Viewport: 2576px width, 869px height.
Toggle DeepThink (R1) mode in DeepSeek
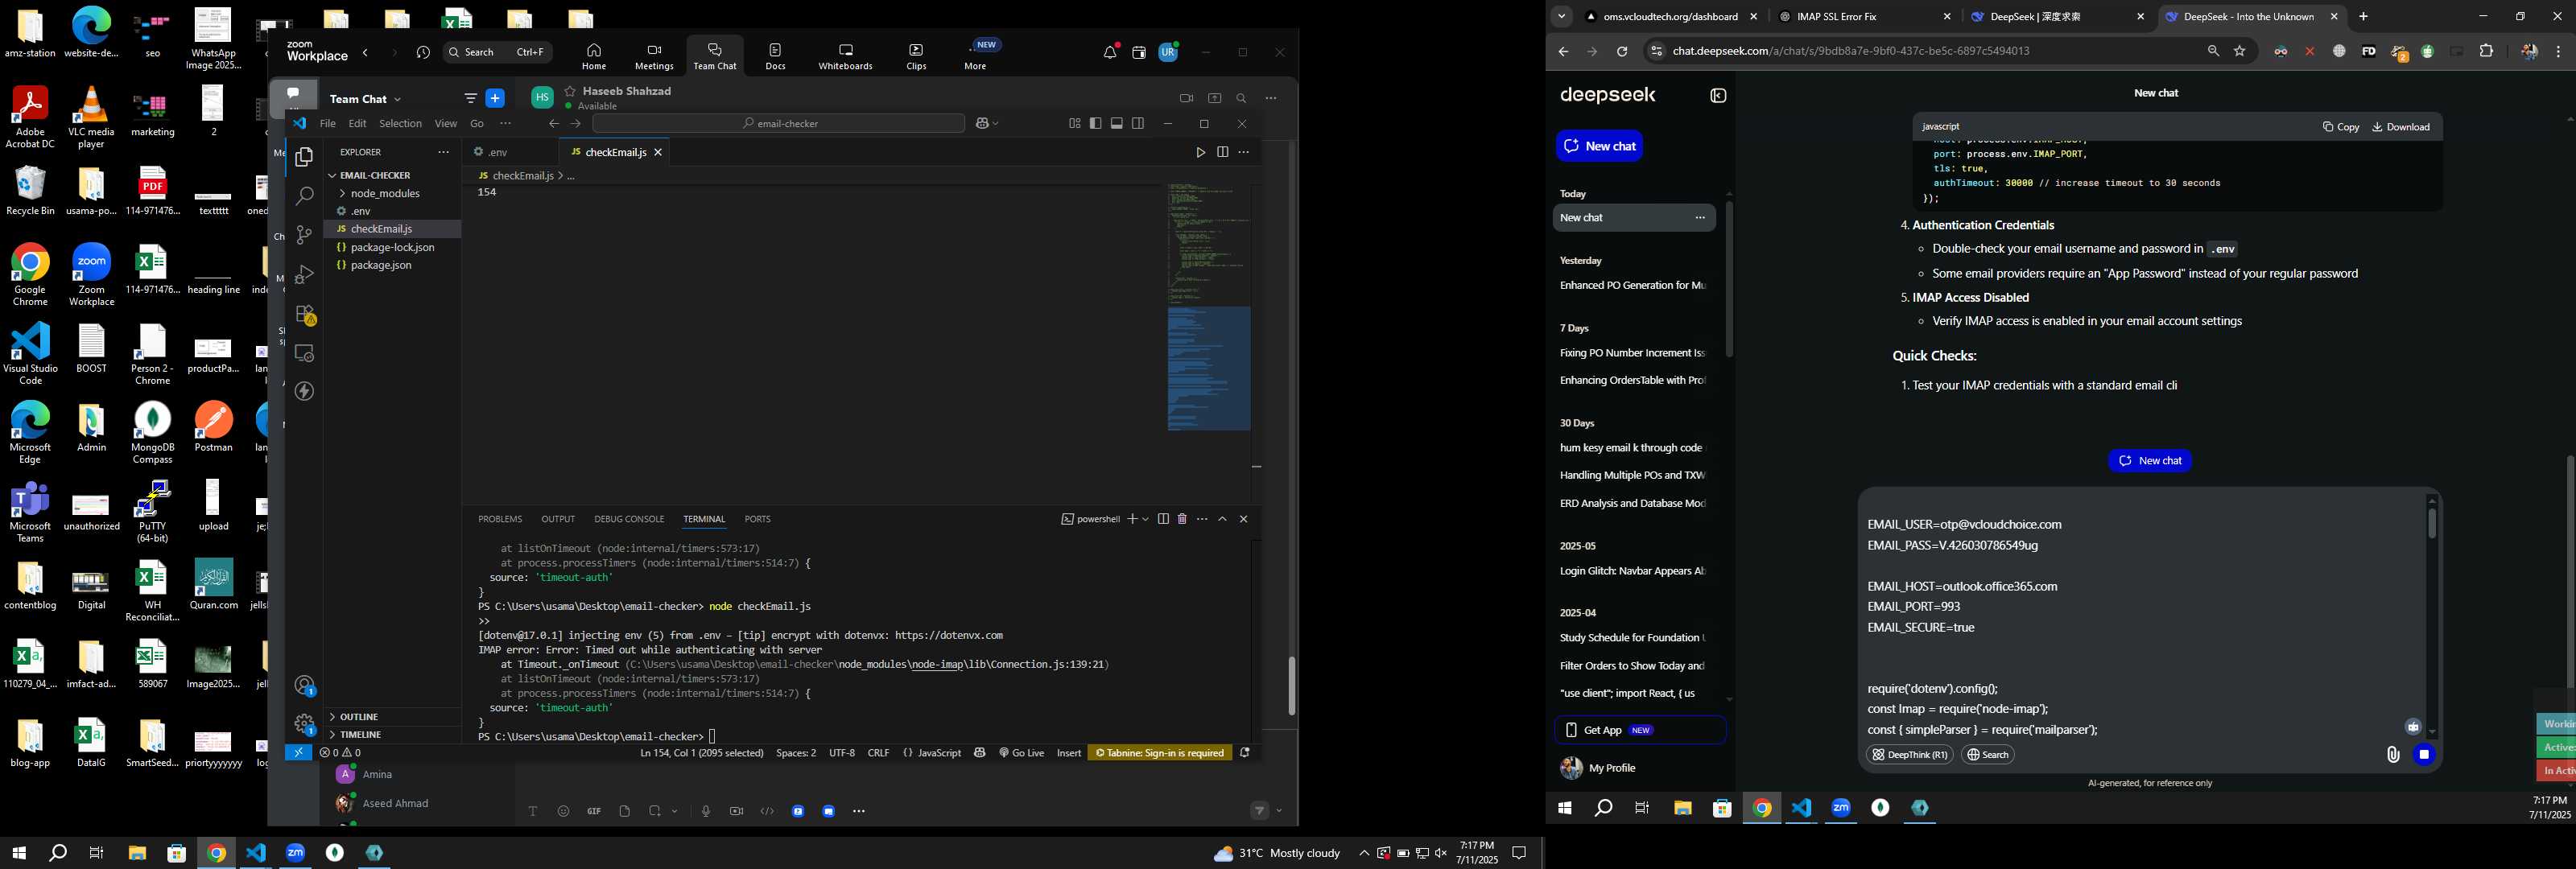click(1909, 755)
